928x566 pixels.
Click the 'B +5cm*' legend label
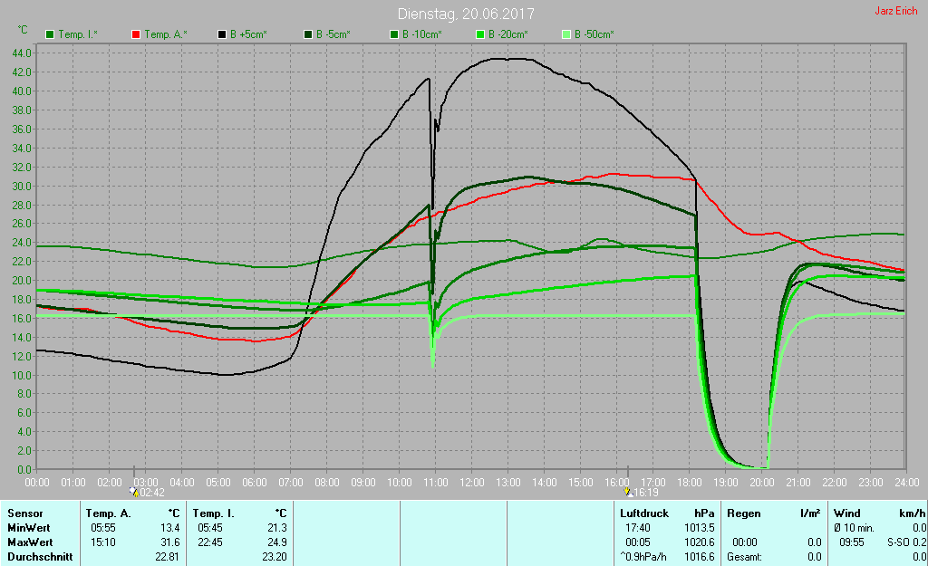coord(248,34)
